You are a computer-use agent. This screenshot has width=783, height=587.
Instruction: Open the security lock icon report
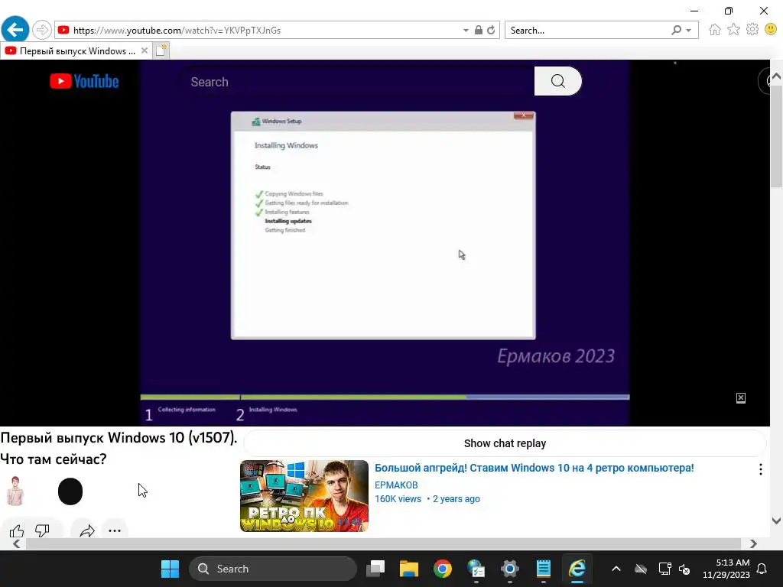pyautogui.click(x=479, y=31)
